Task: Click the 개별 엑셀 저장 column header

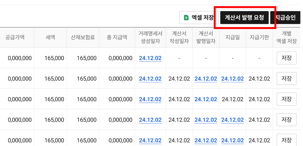Action: [x=286, y=37]
